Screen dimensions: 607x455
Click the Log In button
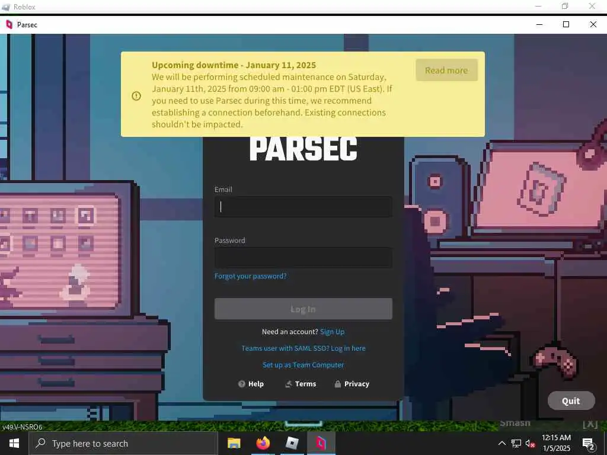coord(303,309)
